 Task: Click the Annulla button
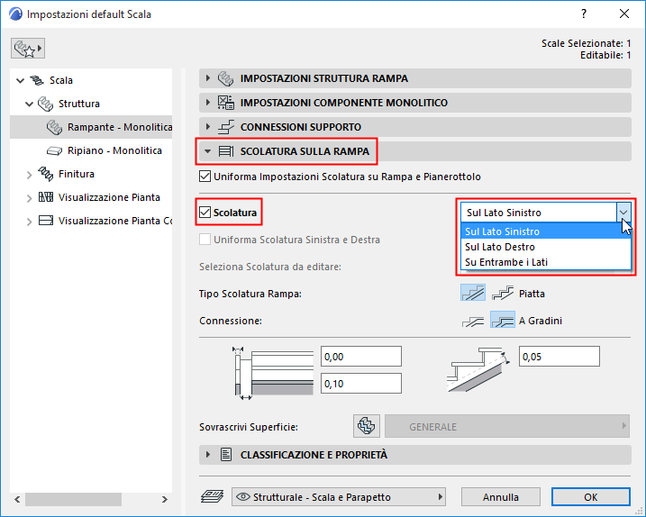coord(501,497)
